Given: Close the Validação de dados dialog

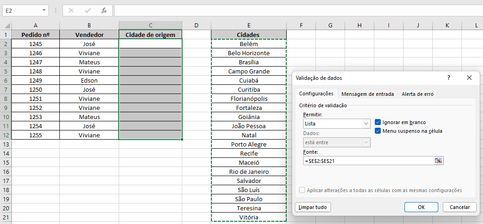Looking at the screenshot, I should 469,78.
